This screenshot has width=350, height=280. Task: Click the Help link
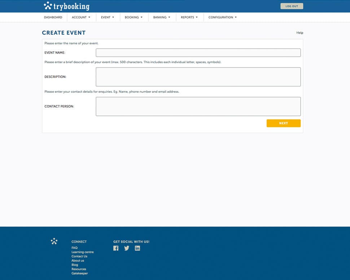(x=299, y=32)
